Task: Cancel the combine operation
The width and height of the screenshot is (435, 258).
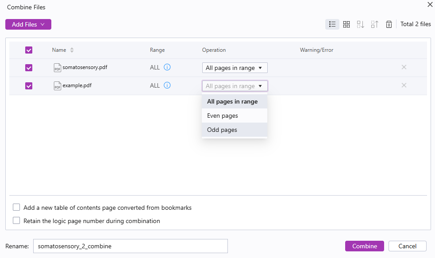Action: (x=407, y=246)
